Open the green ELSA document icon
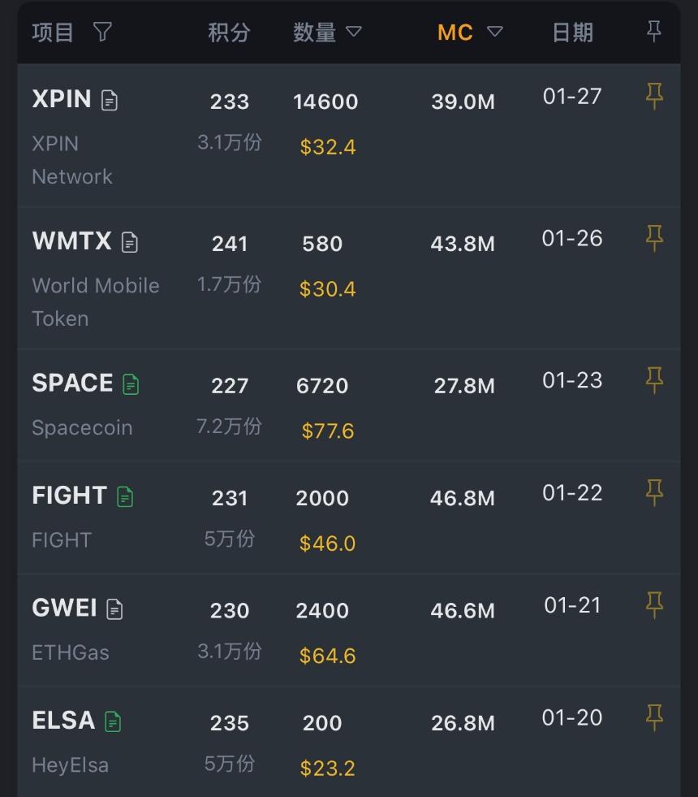This screenshot has height=797, width=698. click(x=113, y=721)
